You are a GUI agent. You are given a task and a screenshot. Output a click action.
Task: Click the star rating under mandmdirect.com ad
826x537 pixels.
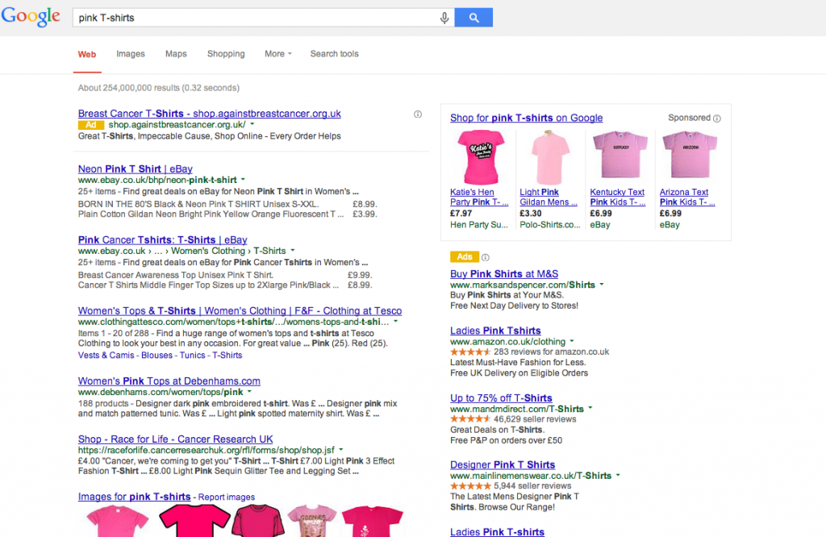[470, 419]
